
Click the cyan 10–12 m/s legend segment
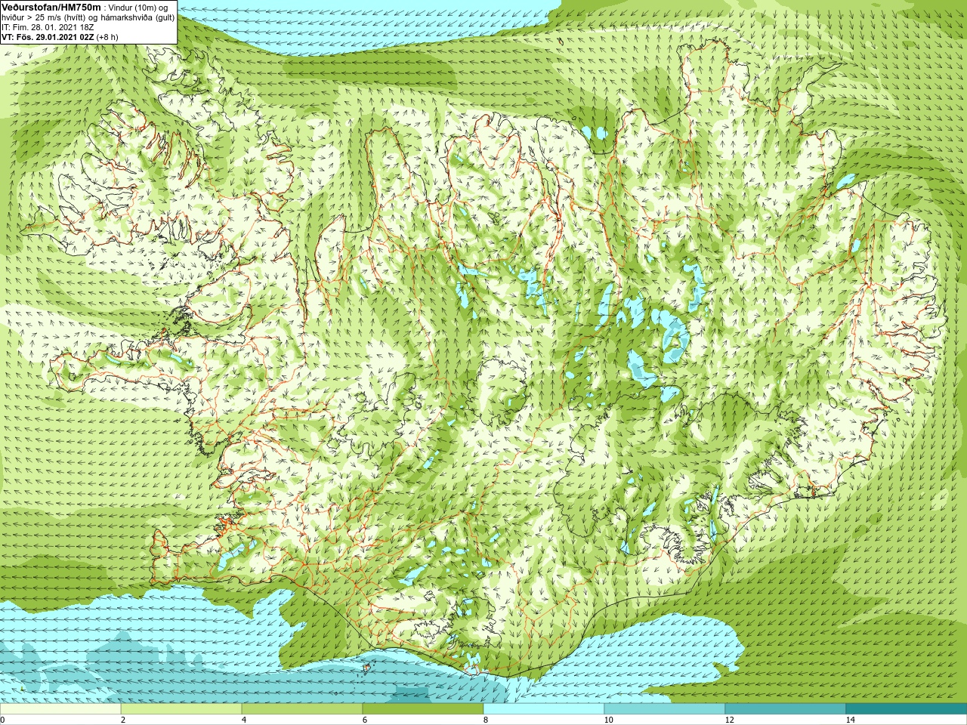665,709
